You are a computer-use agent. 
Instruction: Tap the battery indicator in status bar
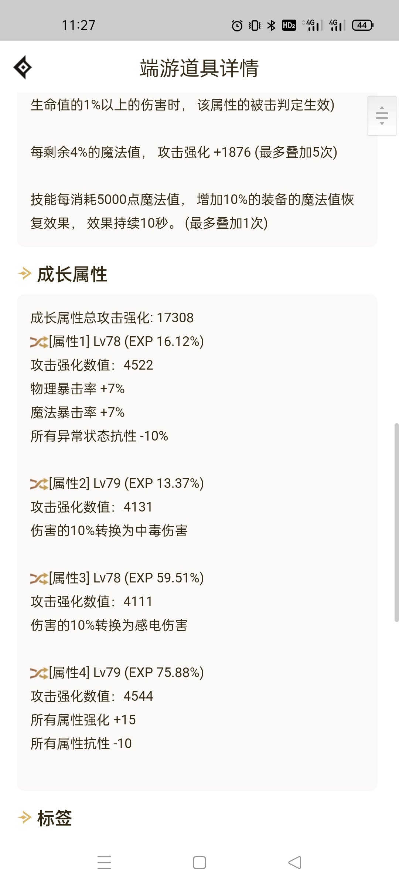point(363,25)
